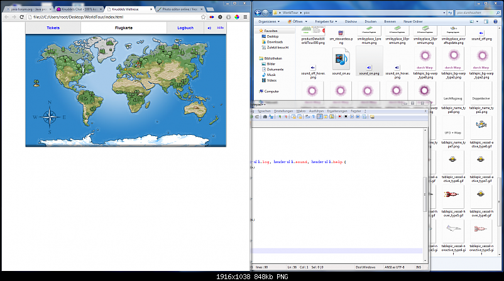Go back in Chrome browser
The height and width of the screenshot is (281, 504).
pyautogui.click(x=7, y=17)
